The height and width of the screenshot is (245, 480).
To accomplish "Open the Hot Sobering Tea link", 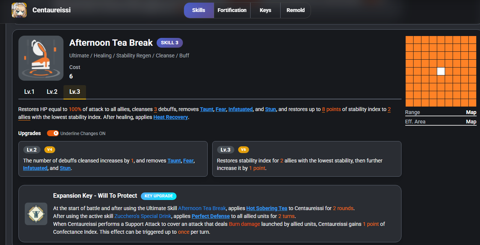I will tap(267, 208).
